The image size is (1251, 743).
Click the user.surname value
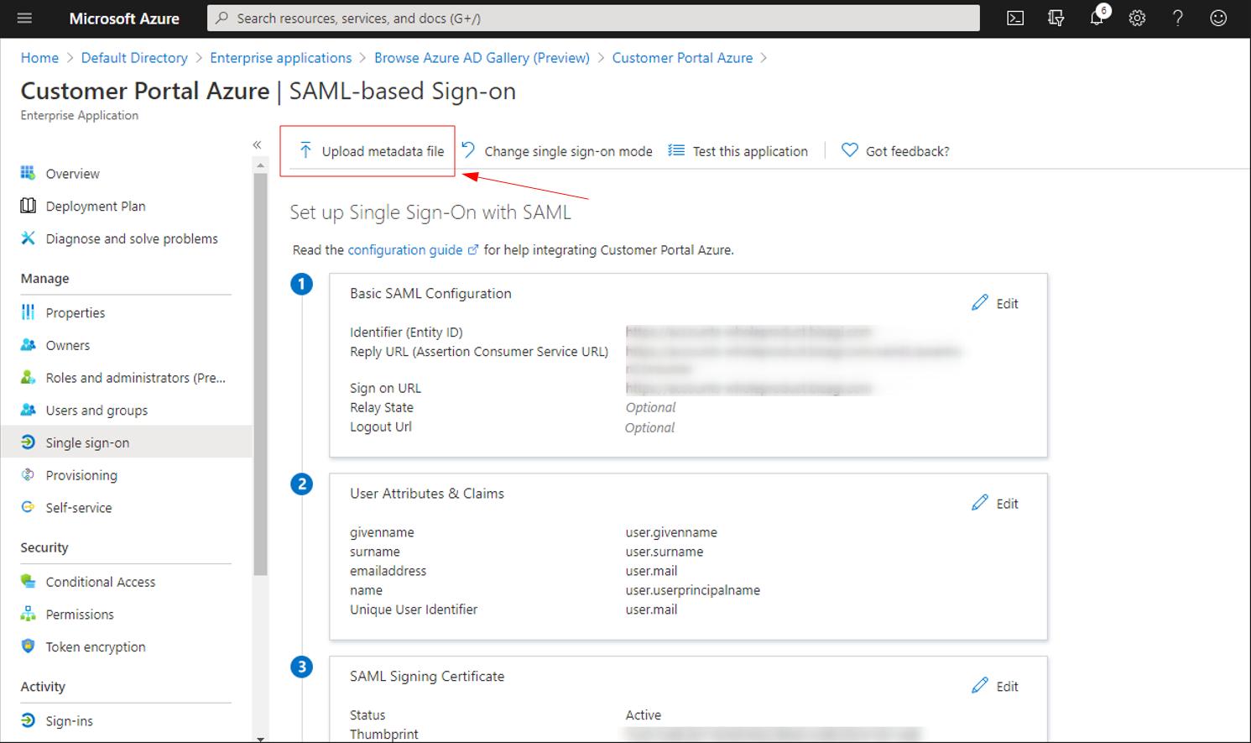coord(665,552)
